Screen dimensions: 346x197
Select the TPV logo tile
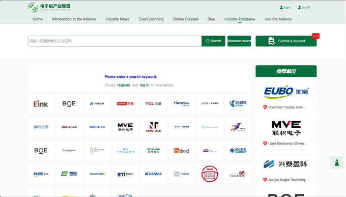click(x=182, y=127)
